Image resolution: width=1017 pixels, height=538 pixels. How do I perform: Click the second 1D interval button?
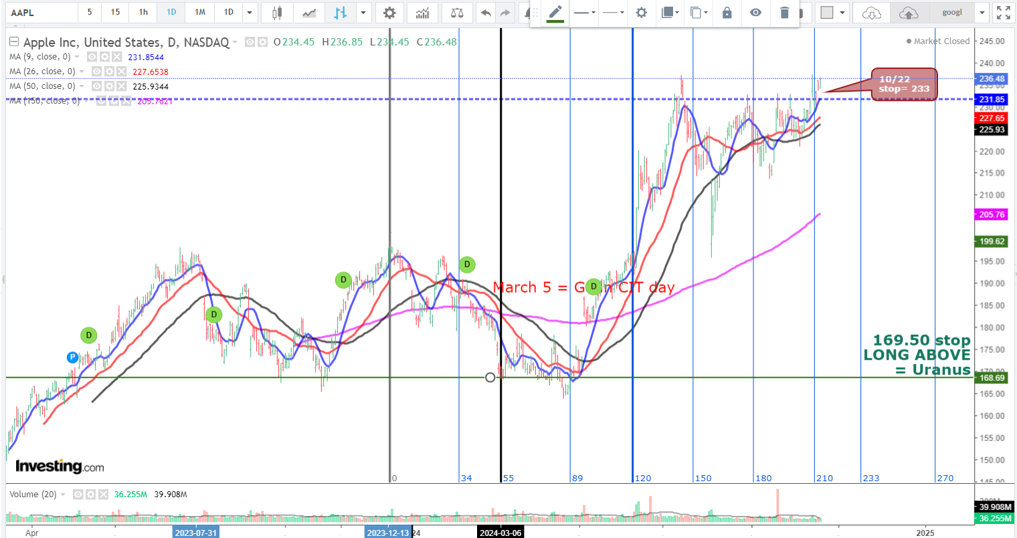(229, 12)
